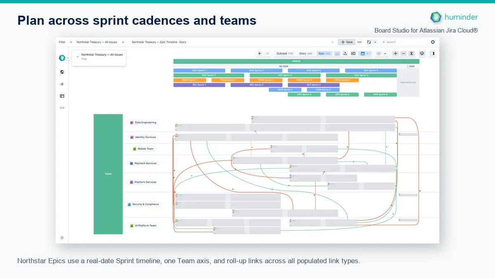Expand the visibility options chevron
This screenshot has height=278, width=495.
coord(385,54)
